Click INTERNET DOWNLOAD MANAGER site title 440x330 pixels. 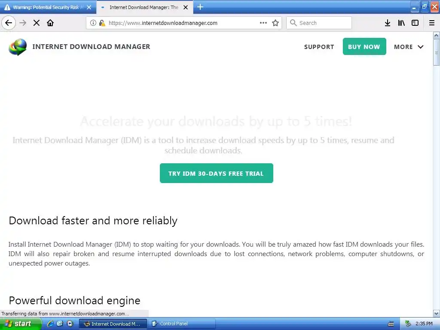tap(91, 46)
